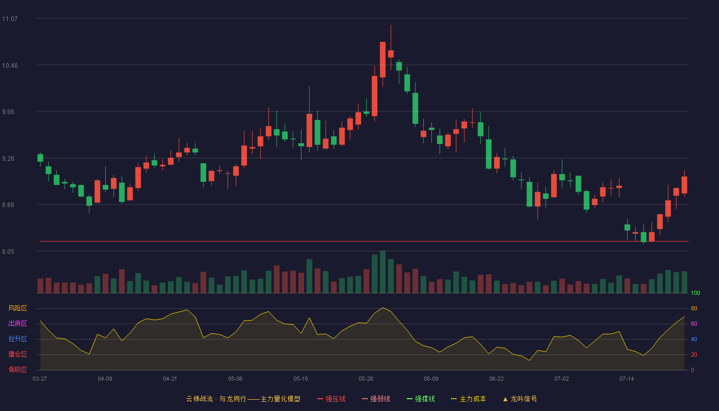The image size is (719, 411).
Task: Toggle the 强弱线 legend item
Action: [376, 399]
